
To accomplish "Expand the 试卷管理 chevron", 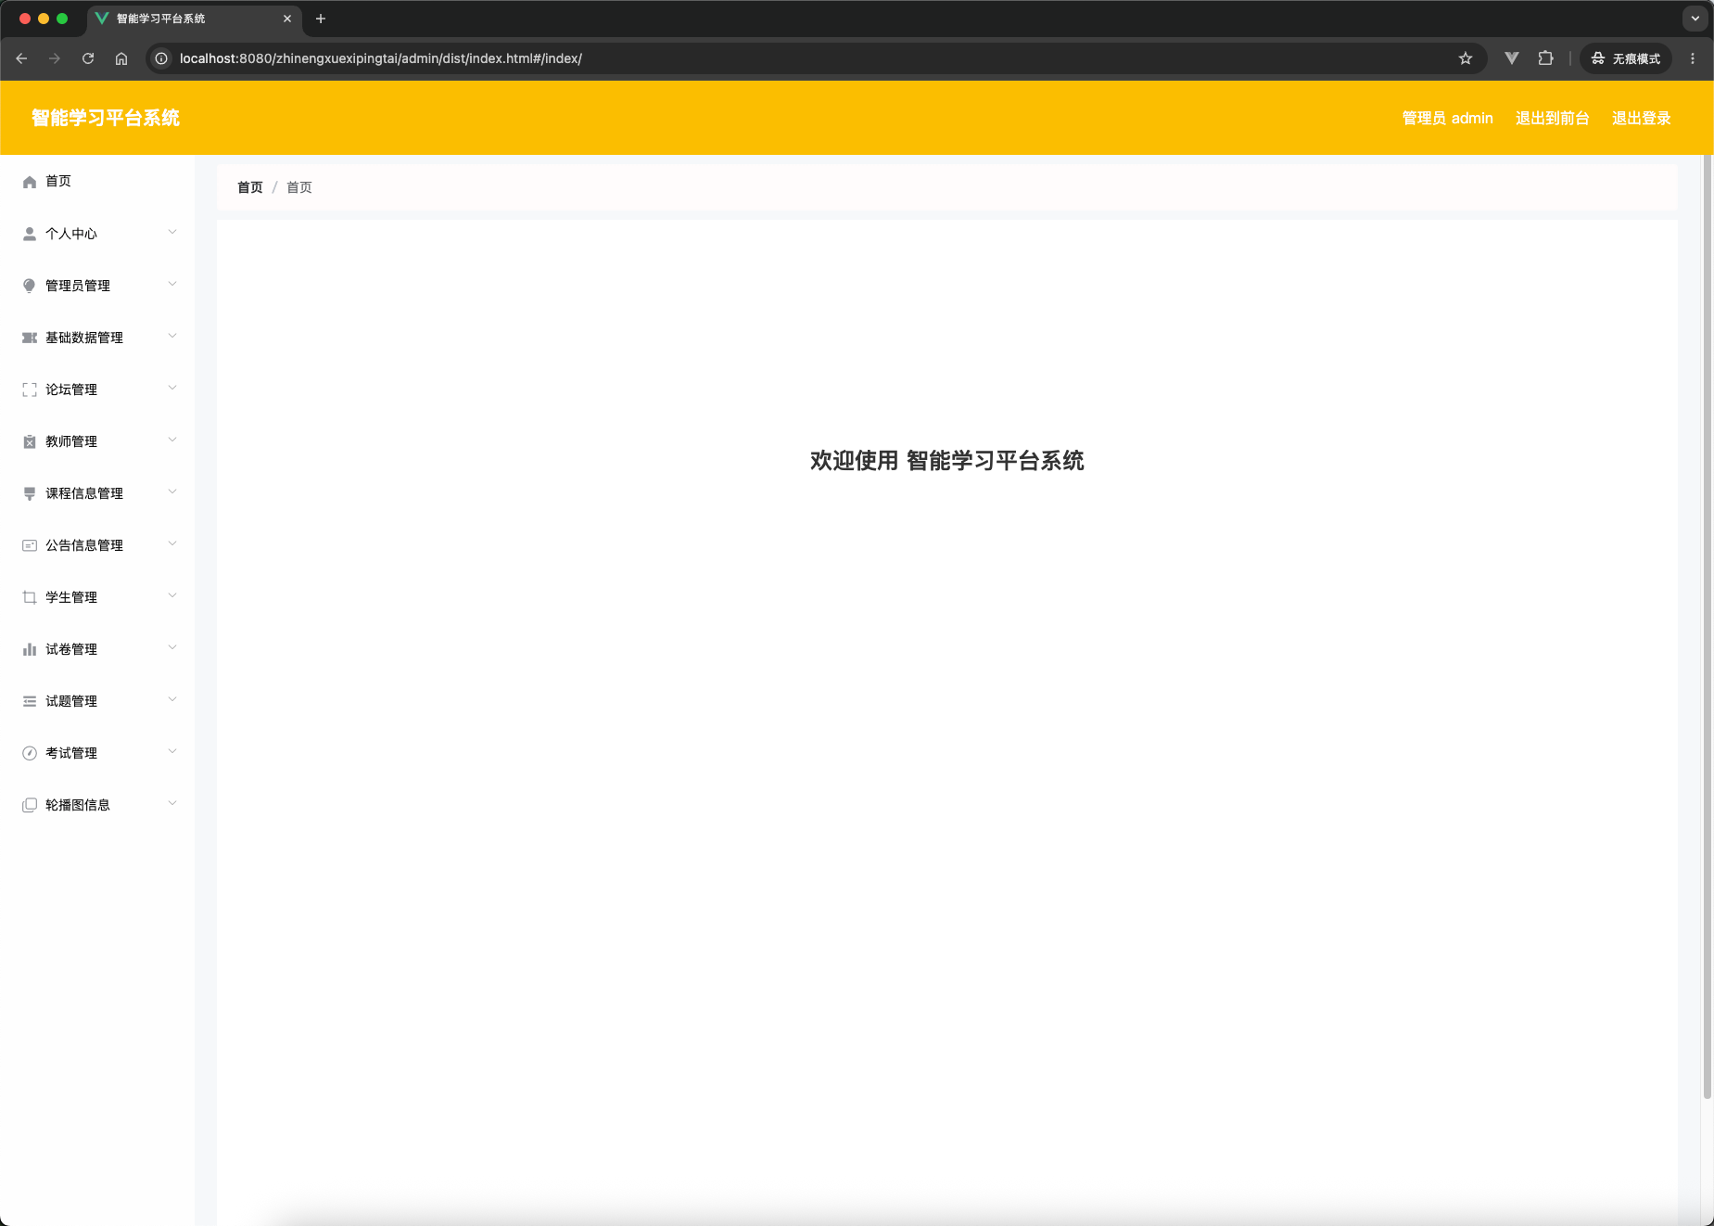I will point(172,647).
